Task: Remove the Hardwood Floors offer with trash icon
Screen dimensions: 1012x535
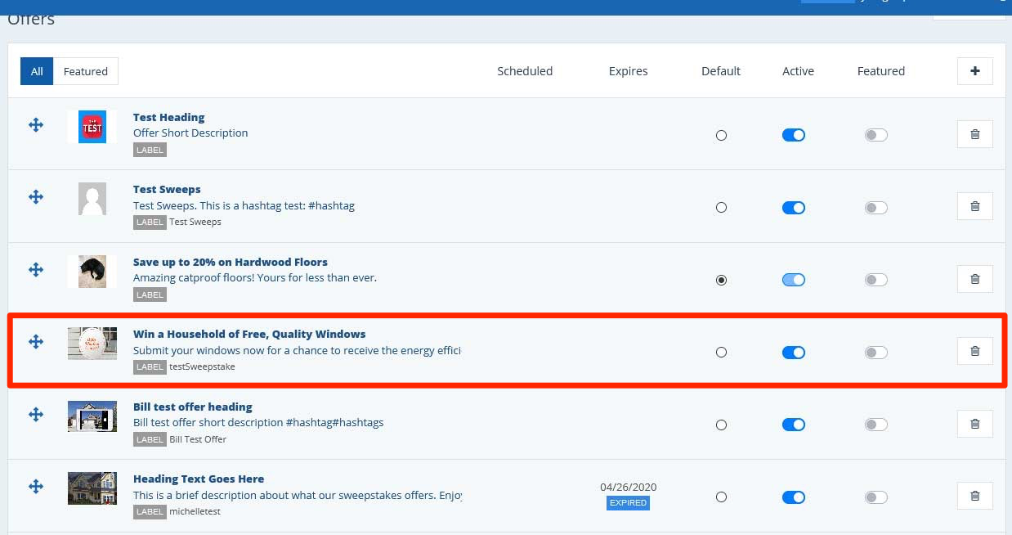Action: [974, 279]
